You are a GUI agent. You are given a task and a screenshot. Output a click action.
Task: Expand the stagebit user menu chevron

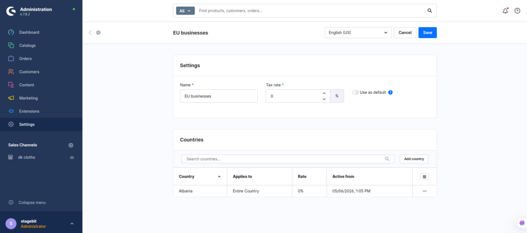(x=72, y=224)
